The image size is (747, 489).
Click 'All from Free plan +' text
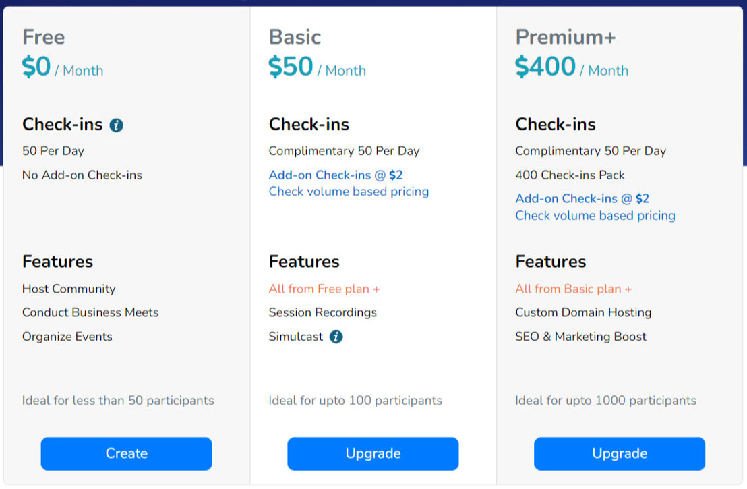point(324,289)
